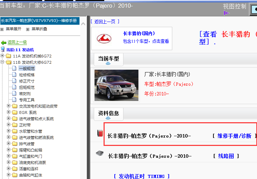This screenshot has width=257, height=179.
Task: Open the 发动机正时 TIMING link
Action: click(142, 176)
